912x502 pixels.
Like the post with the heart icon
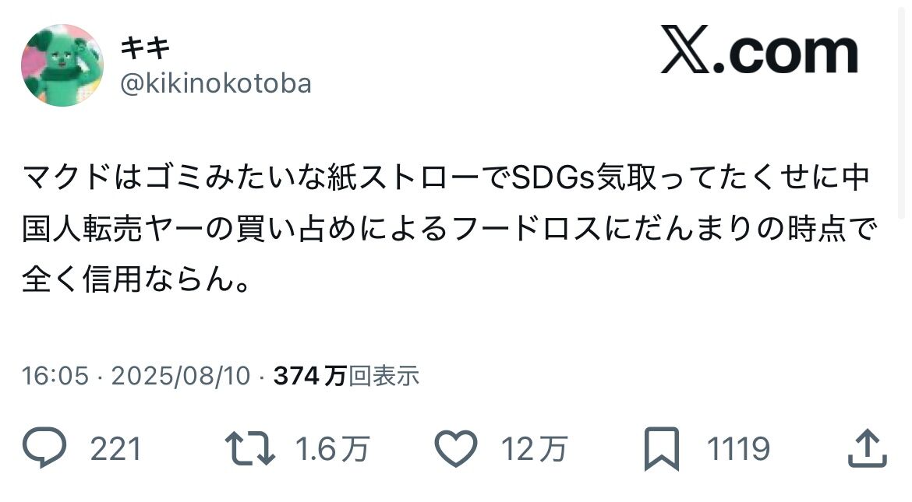[456, 448]
